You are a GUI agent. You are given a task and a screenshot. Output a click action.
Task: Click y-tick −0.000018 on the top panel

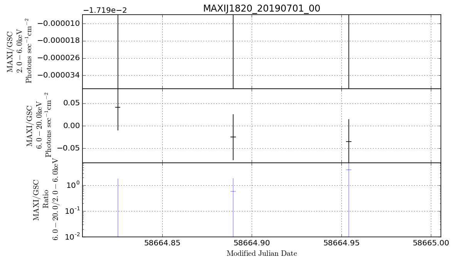click(59, 41)
